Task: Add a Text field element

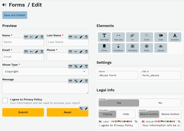Action: click(x=104, y=37)
